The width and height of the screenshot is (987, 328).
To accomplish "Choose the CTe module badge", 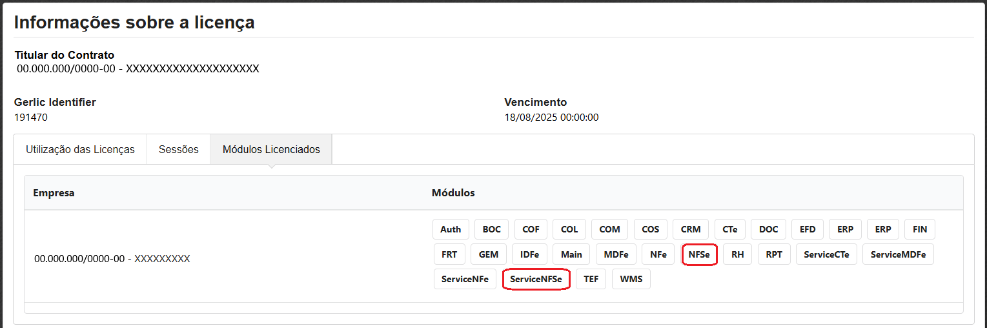I will point(729,229).
